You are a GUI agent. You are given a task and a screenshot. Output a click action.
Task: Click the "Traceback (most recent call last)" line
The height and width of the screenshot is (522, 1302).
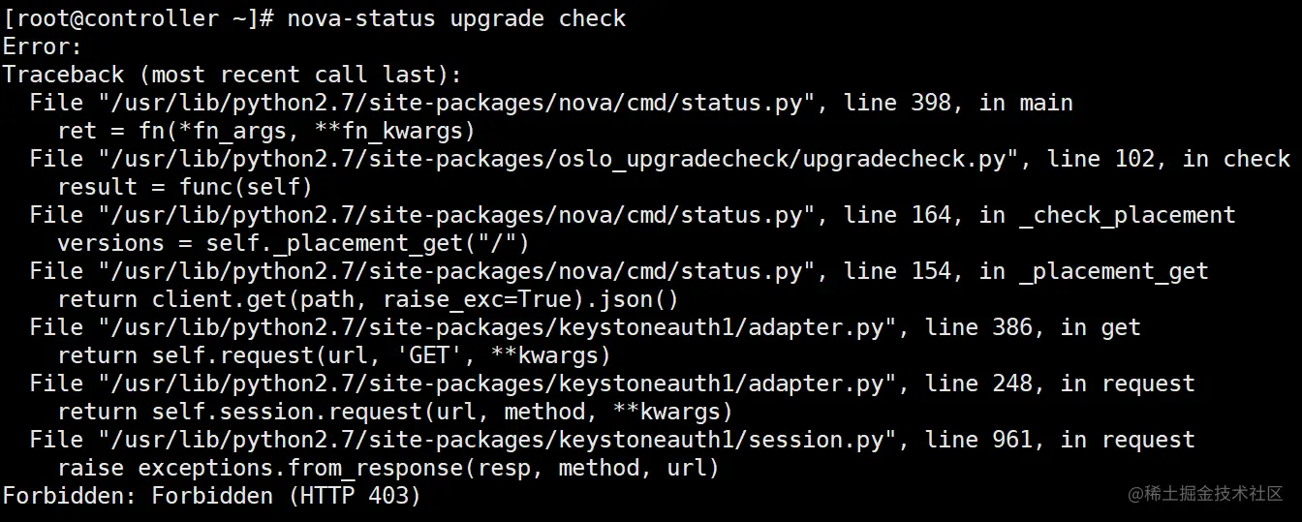coord(232,75)
